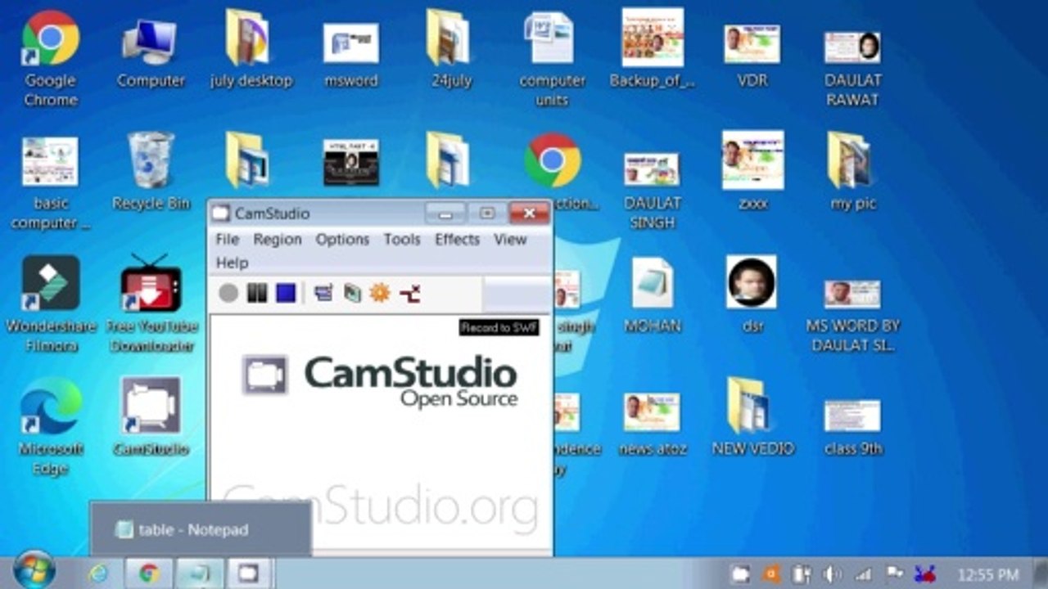Select the computer units document icon
1048x589 pixels.
[x=553, y=59]
